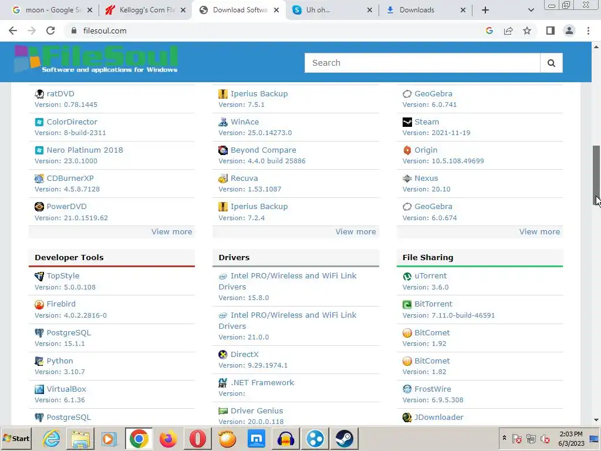Click the scrollbar up arrow

[596, 47]
